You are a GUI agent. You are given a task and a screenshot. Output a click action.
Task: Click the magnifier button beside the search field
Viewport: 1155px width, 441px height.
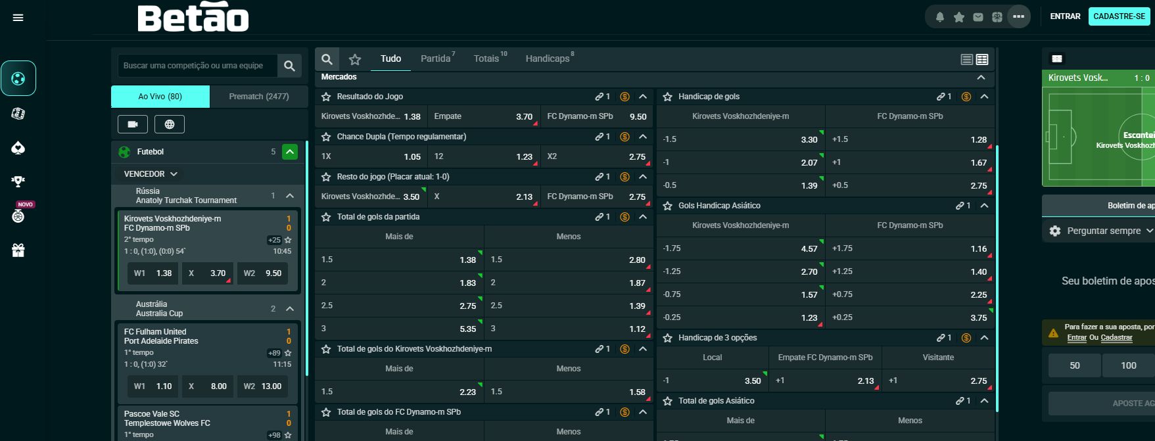pos(289,66)
